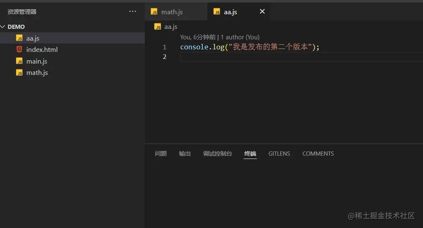Viewport: 423px width, 228px height.
Task: Open aa.js in the explorer tree
Action: (72, 38)
